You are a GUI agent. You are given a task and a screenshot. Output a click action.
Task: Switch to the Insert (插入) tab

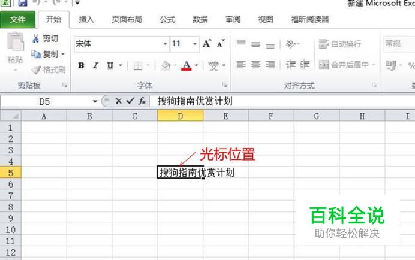[86, 19]
